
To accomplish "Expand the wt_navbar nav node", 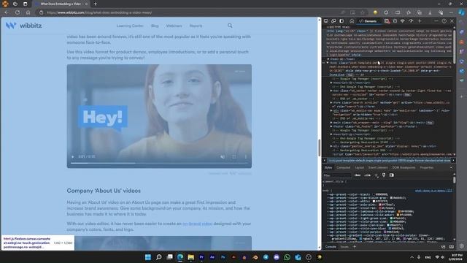I will [x=331, y=91].
